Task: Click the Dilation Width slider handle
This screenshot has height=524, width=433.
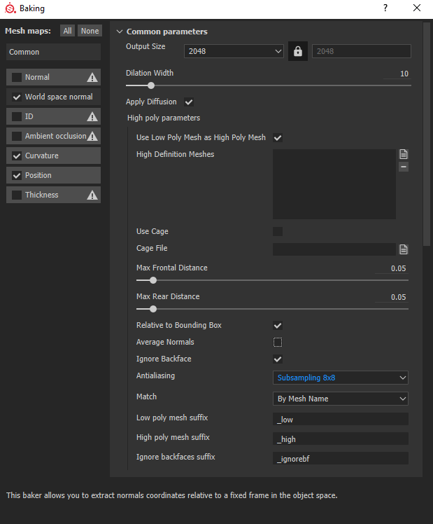Action: 150,85
